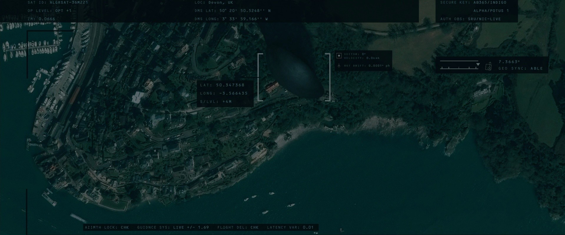
Task: Click the AUTH OBS: SRU/NIC-LIVE readout
Action: [x=471, y=19]
